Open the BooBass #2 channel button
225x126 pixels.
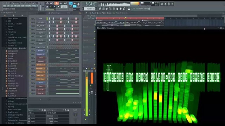(41, 54)
